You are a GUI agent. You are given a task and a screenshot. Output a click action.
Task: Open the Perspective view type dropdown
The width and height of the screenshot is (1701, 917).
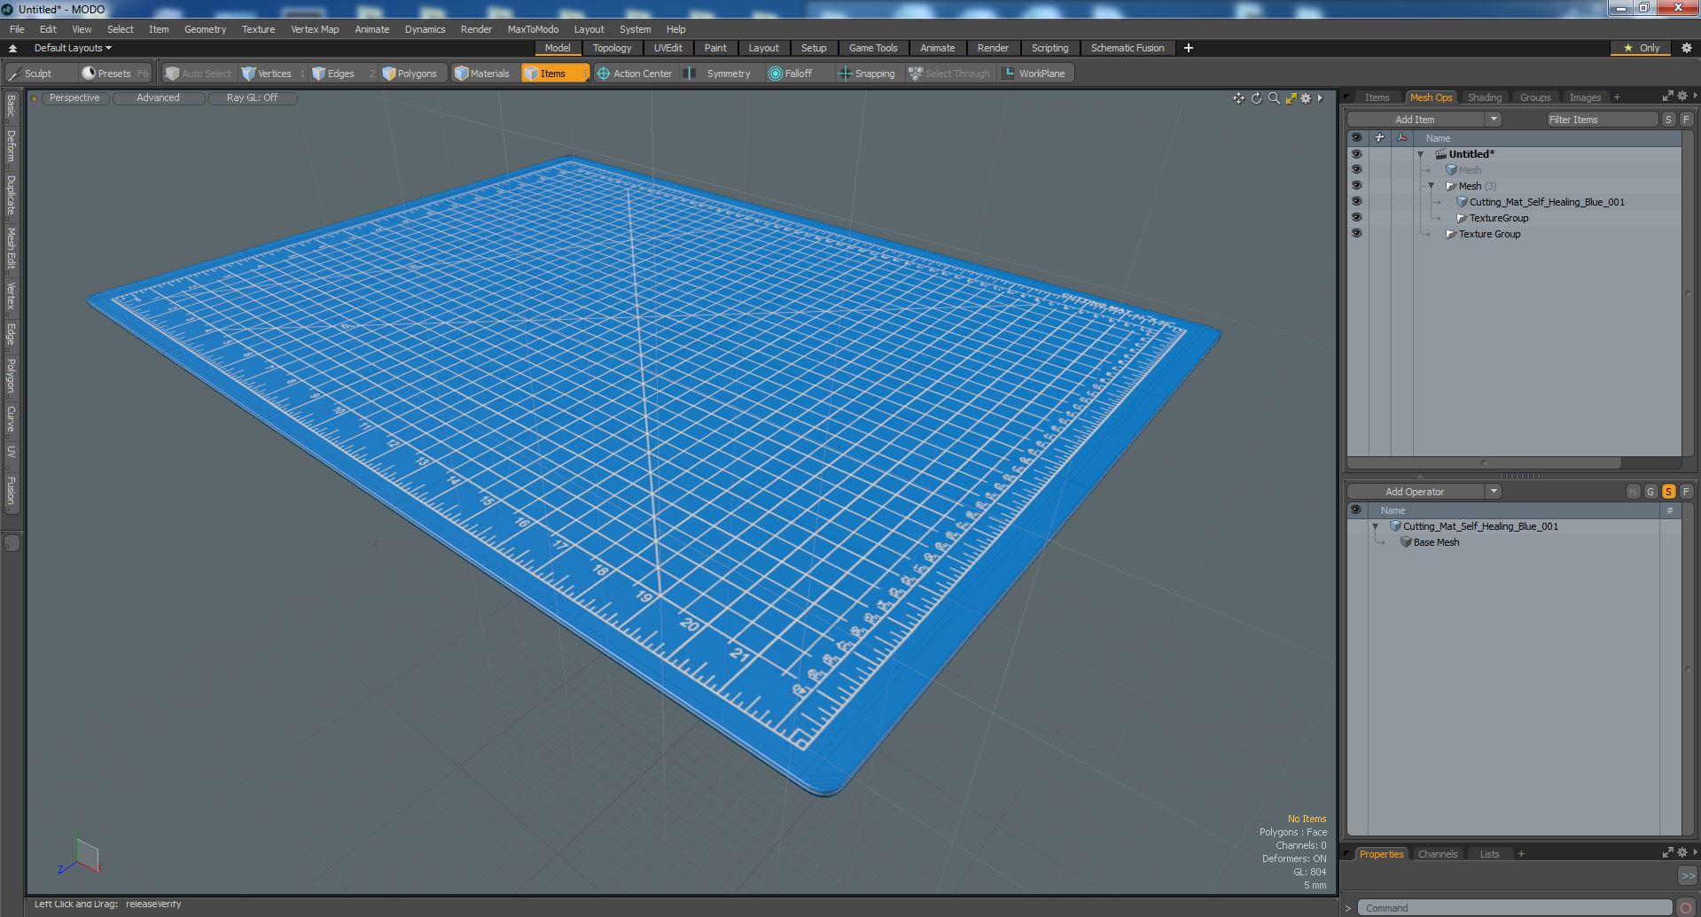point(74,98)
